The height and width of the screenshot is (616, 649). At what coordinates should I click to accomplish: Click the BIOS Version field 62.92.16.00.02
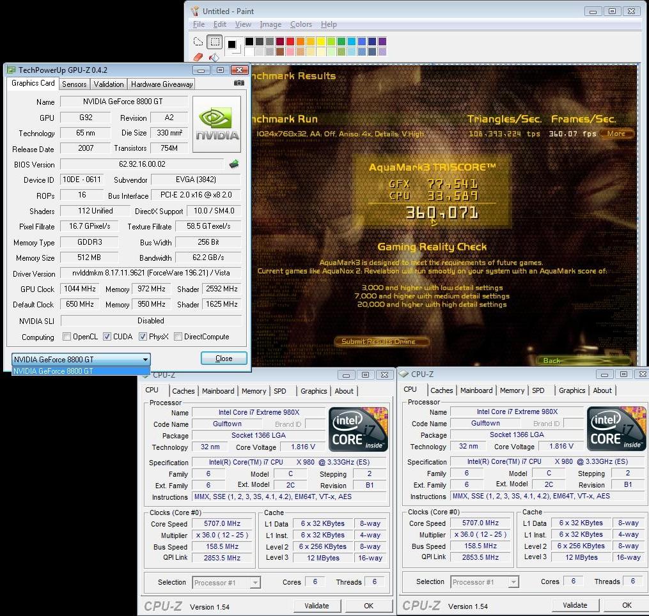click(x=142, y=164)
